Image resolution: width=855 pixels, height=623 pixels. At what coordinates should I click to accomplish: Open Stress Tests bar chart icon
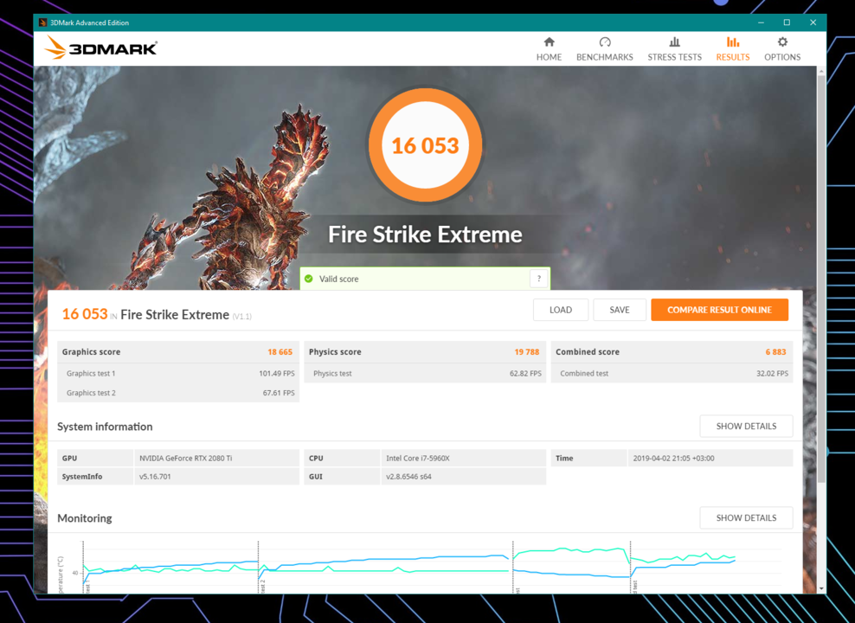(x=674, y=42)
